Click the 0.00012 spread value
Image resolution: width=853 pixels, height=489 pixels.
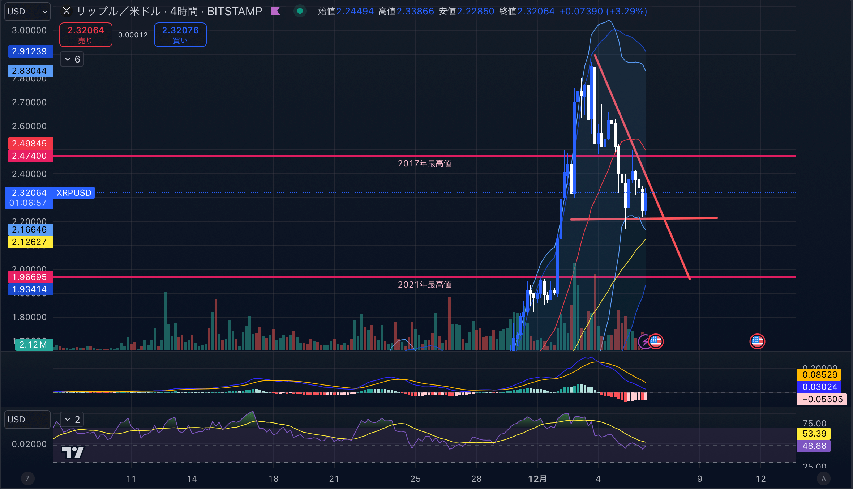[x=133, y=35]
